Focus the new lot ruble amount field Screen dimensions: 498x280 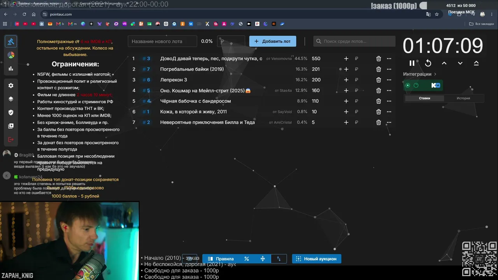coord(231,41)
